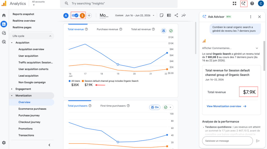This screenshot has width=267, height=149.
Task: Switch to Total revenue tab
Action: point(76,29)
